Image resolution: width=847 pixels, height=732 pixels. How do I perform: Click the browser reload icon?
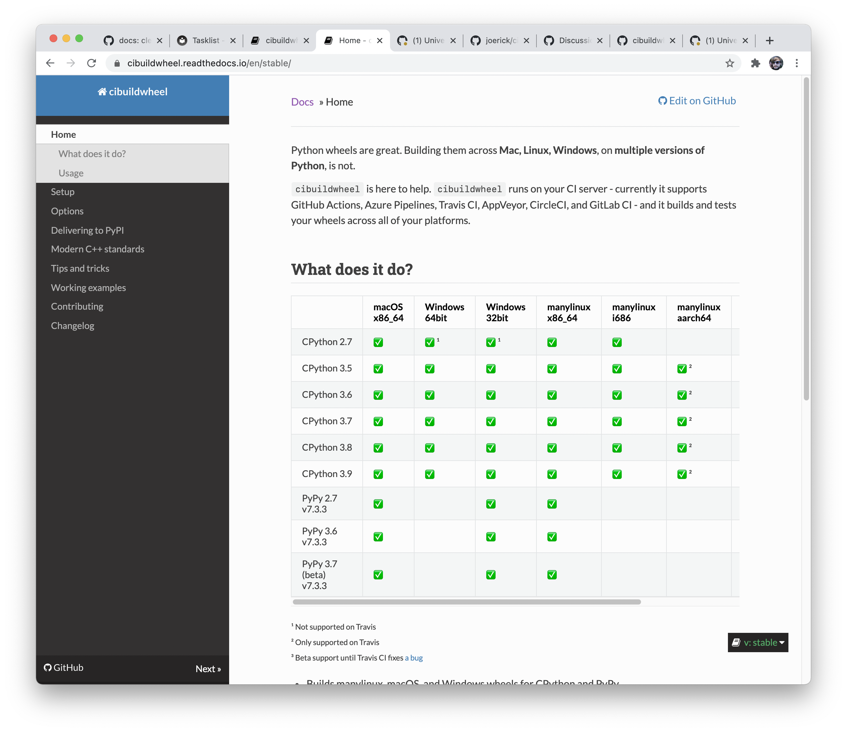(x=92, y=63)
